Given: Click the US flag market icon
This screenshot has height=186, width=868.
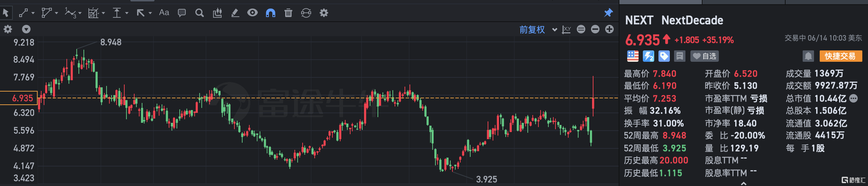Looking at the screenshot, I should 633,56.
